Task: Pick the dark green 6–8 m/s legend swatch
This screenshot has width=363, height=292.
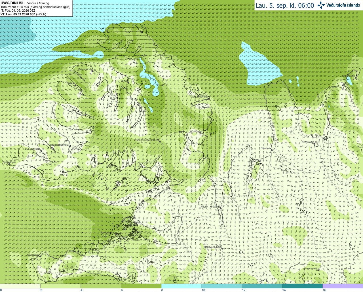Action: point(141,286)
